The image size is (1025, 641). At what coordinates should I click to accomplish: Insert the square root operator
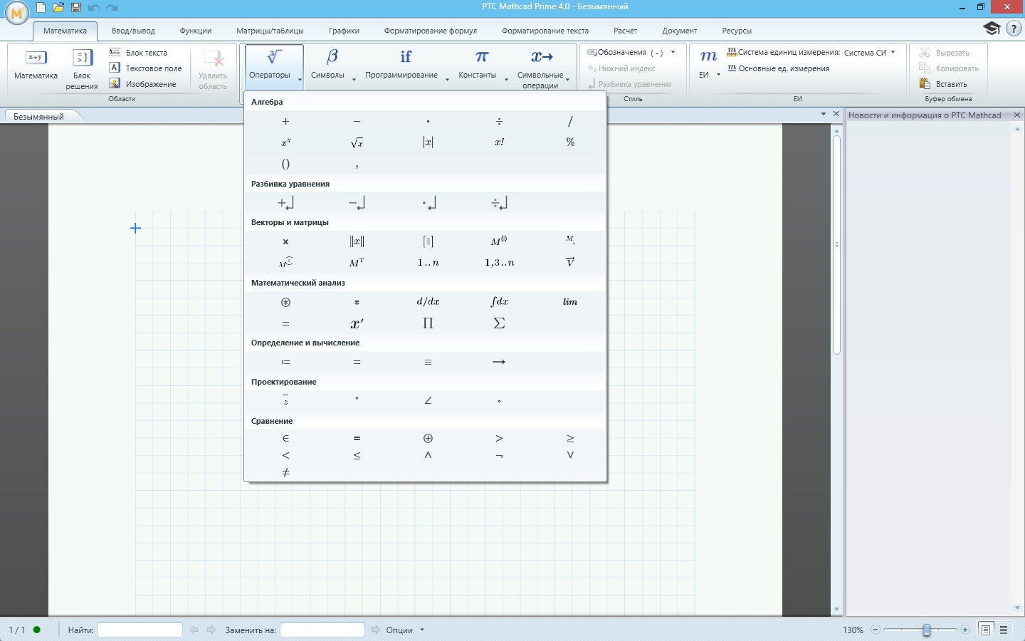tap(357, 143)
